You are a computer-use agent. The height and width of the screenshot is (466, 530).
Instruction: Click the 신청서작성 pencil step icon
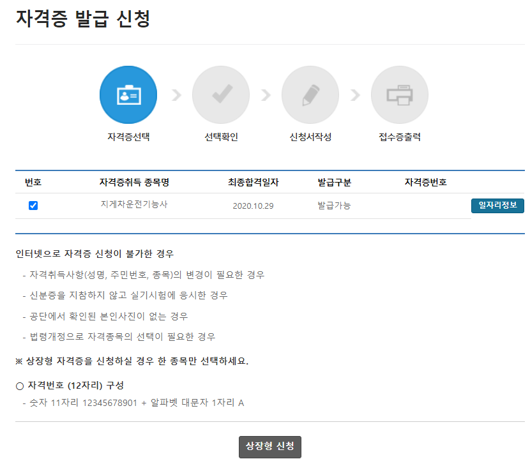(x=310, y=94)
